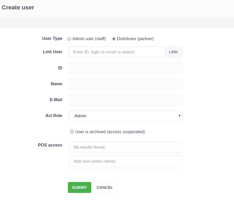Focus the POS access Add new field

125,161
